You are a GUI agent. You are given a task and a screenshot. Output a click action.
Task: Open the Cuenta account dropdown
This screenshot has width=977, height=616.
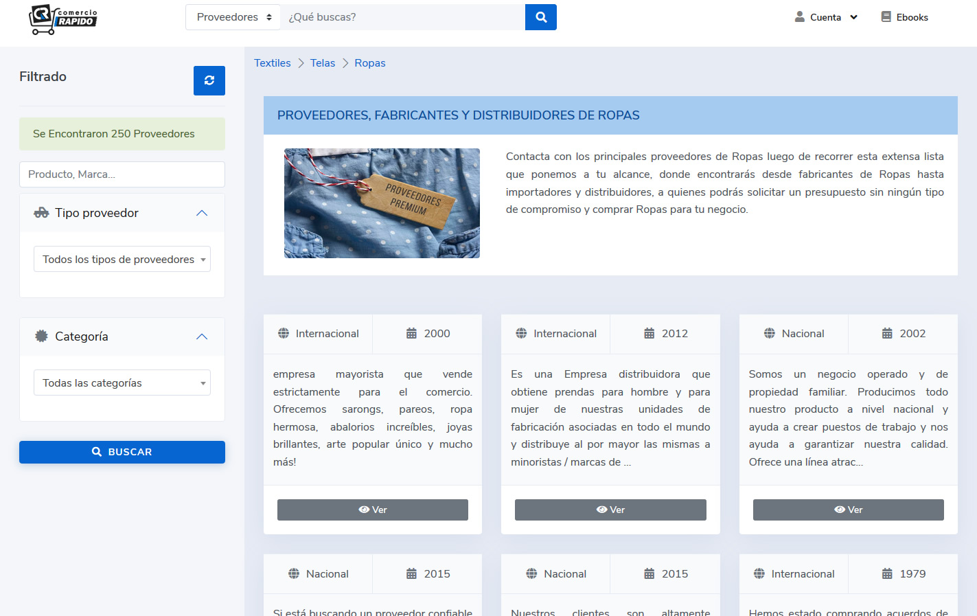click(826, 17)
